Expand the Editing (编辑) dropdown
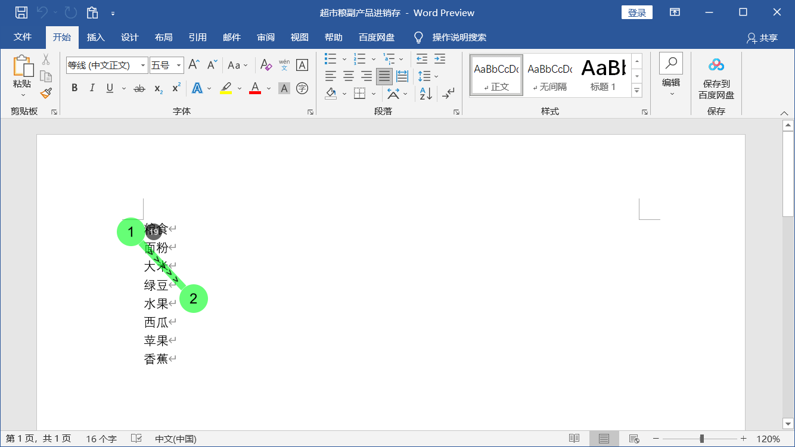 pos(671,76)
